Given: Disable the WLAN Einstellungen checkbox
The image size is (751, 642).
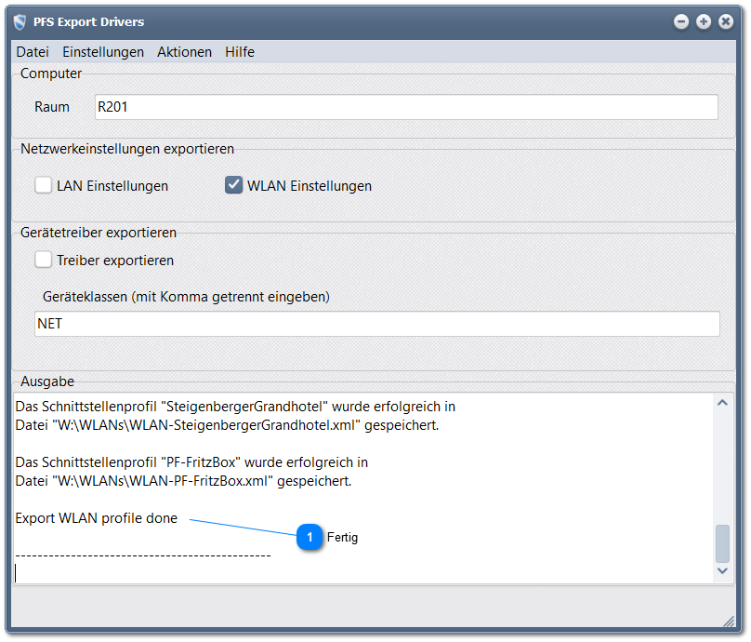Looking at the screenshot, I should 233,184.
